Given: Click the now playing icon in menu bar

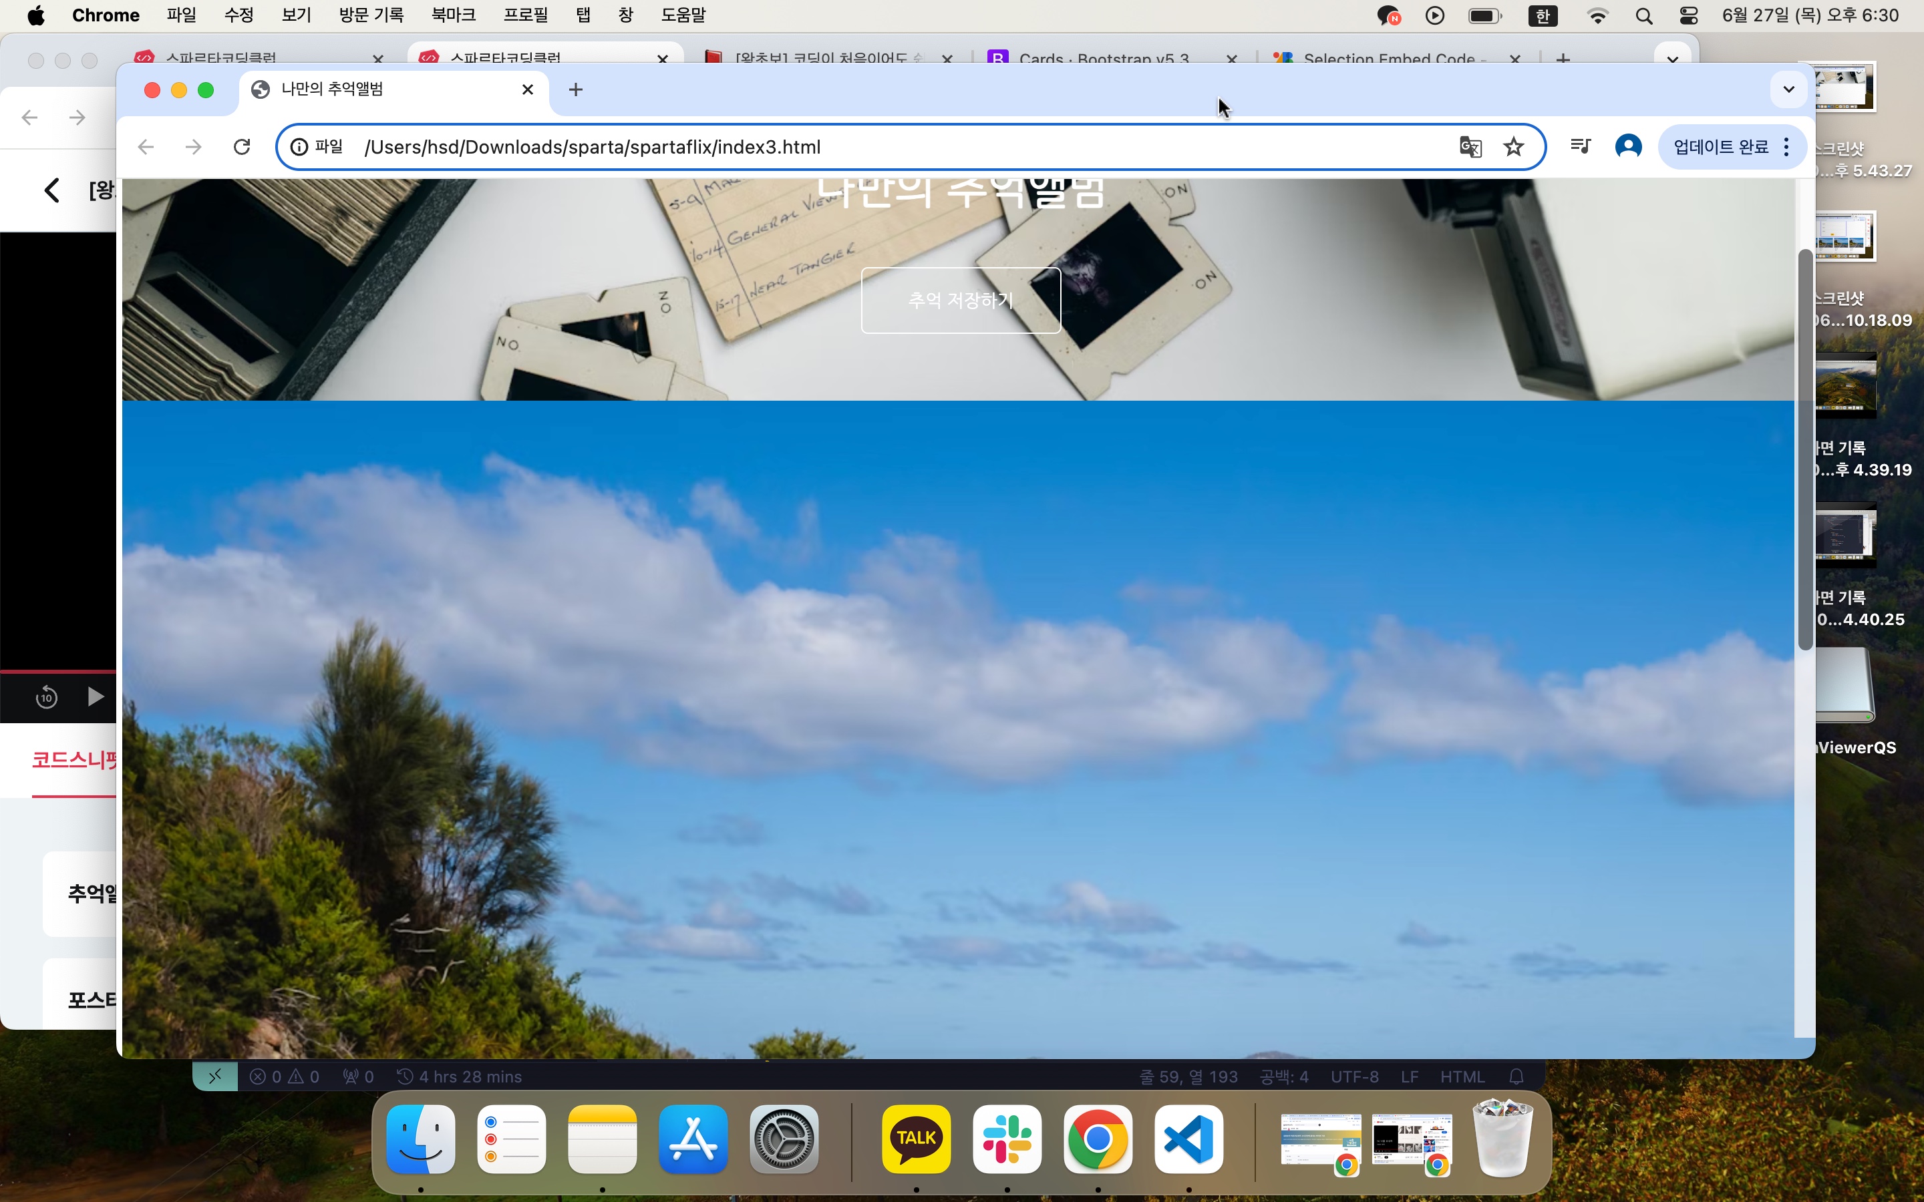Looking at the screenshot, I should point(1435,16).
